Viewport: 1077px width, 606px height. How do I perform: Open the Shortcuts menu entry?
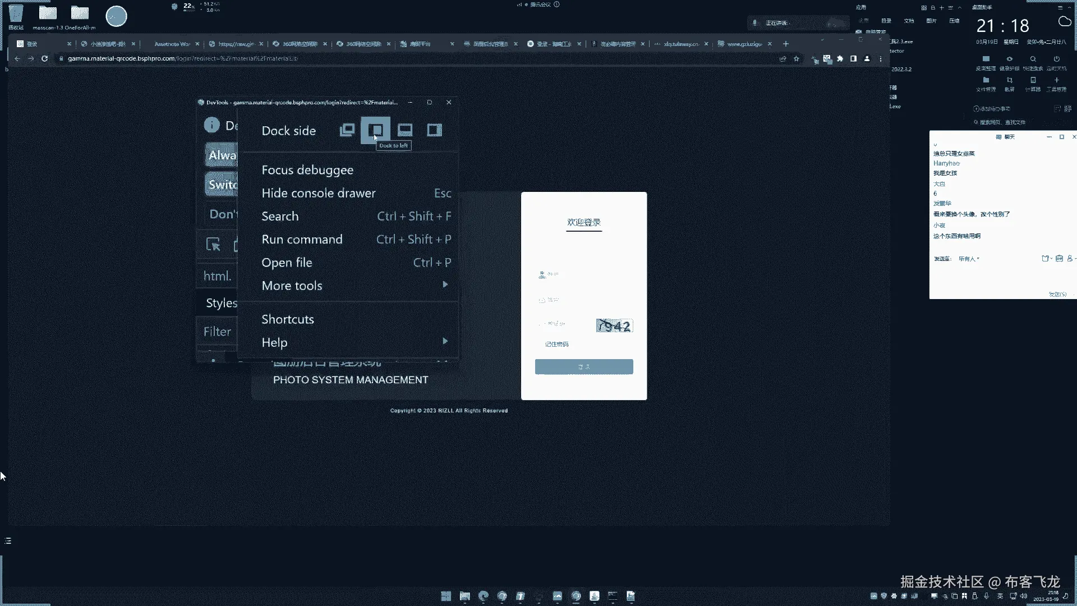point(288,319)
